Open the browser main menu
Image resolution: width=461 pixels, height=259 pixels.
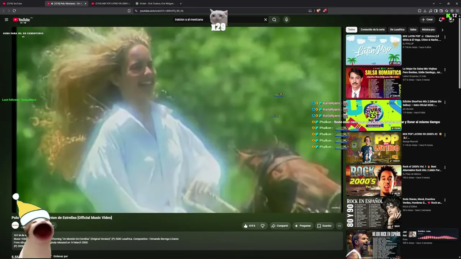pos(457,11)
